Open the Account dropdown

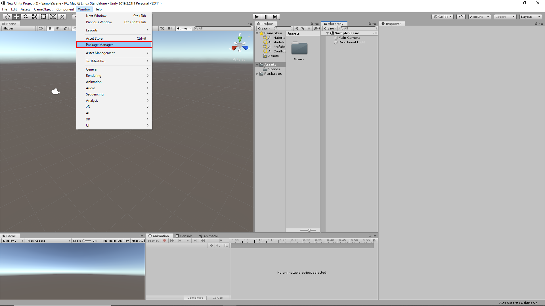(x=479, y=17)
